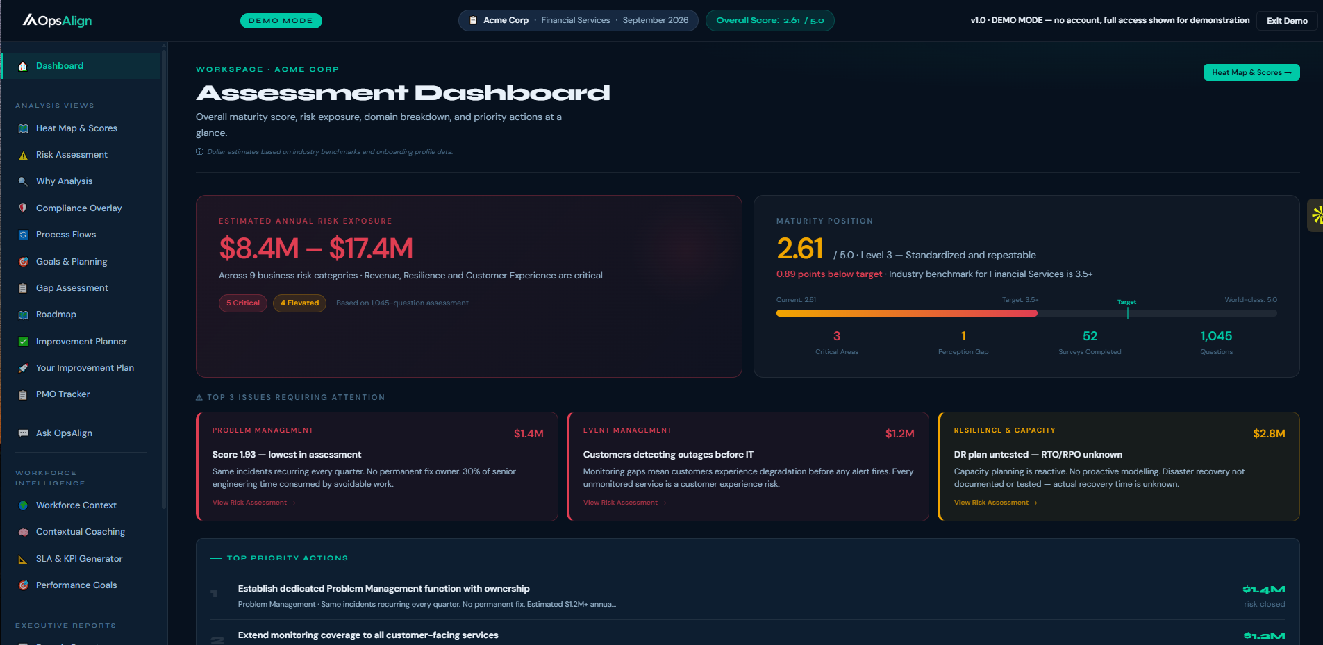Click the 3 Critical Areas stat
Screen dimensions: 1323x645
coord(837,342)
